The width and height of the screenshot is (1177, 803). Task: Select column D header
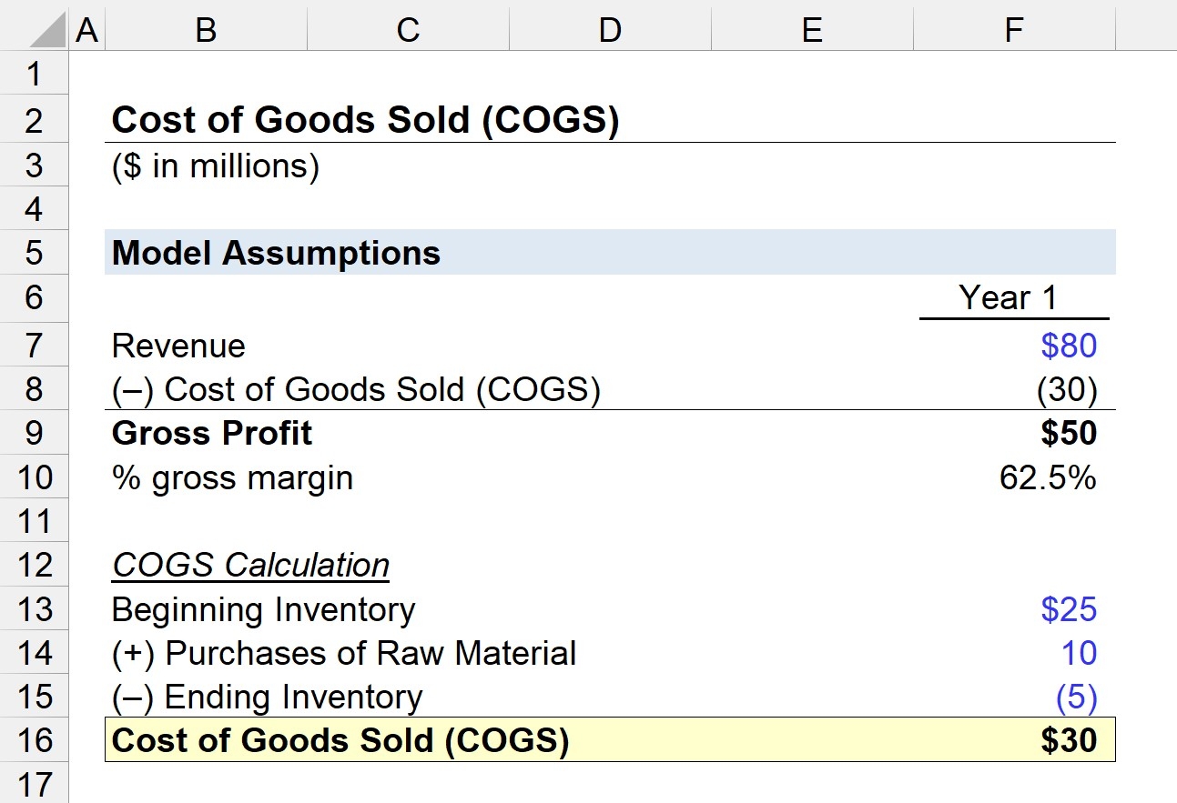click(x=610, y=31)
